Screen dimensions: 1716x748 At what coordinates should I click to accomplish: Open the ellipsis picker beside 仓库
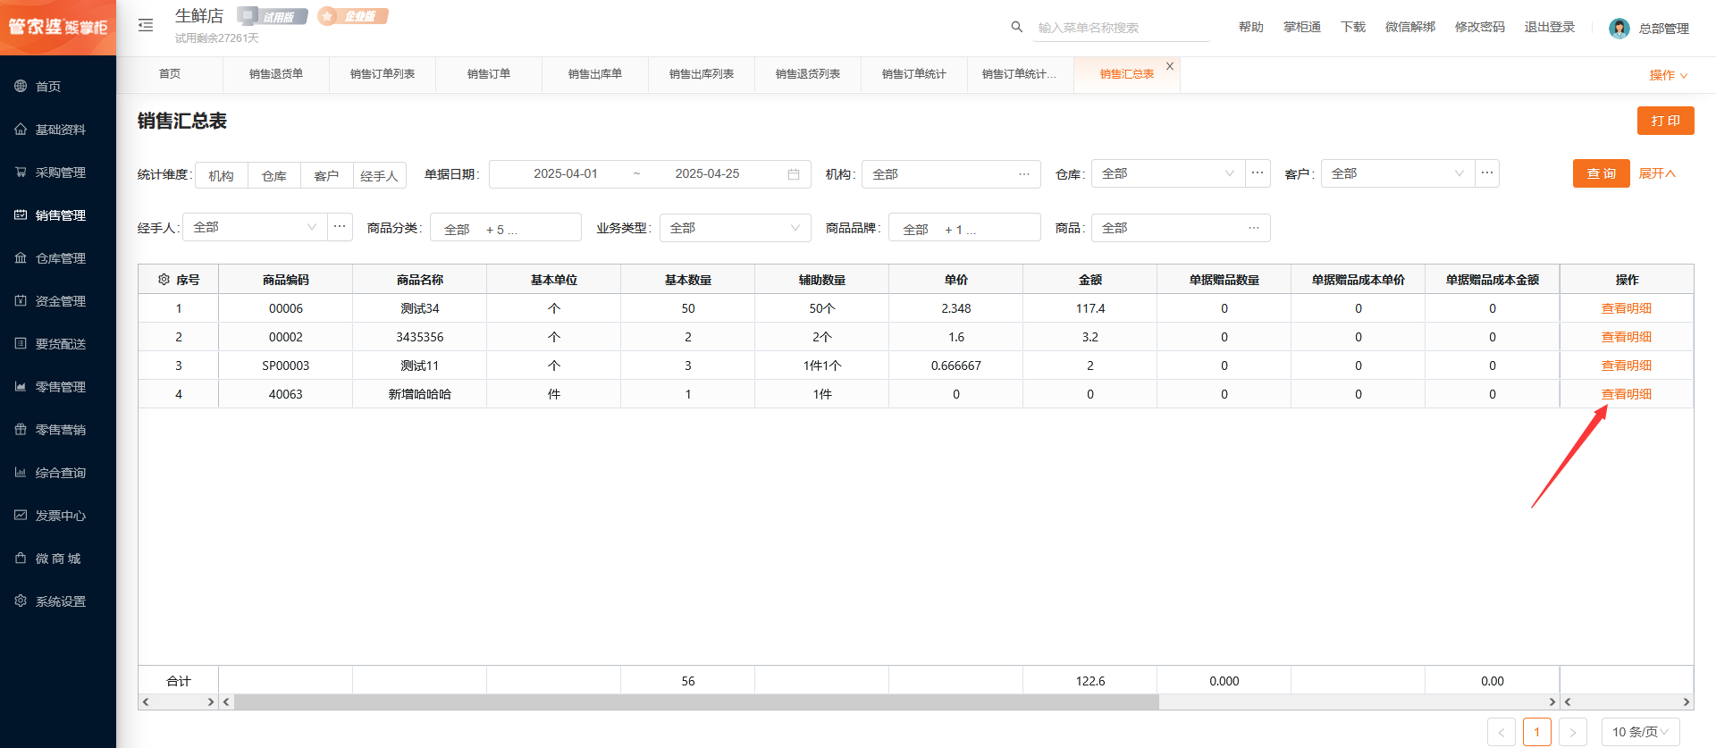(1258, 173)
